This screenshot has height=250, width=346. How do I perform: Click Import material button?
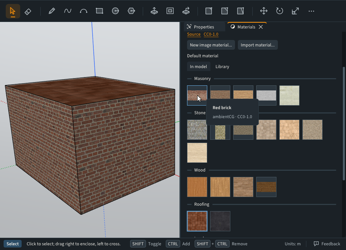tap(257, 45)
